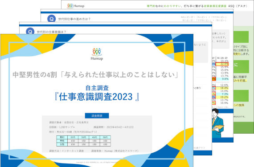Click the 14.0% value

(224, 91)
